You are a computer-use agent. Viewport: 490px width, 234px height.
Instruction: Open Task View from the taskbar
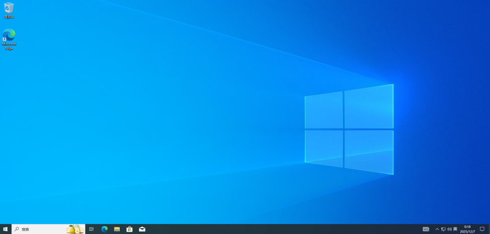(x=91, y=229)
